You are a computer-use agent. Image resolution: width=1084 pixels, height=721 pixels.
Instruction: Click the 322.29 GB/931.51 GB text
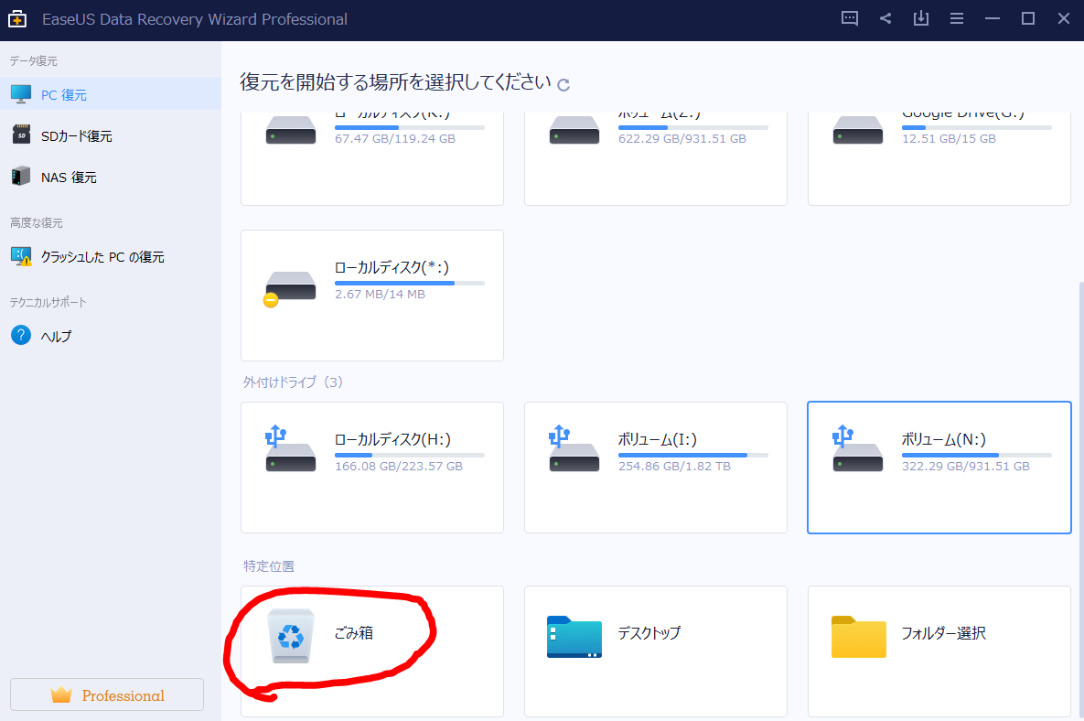965,467
